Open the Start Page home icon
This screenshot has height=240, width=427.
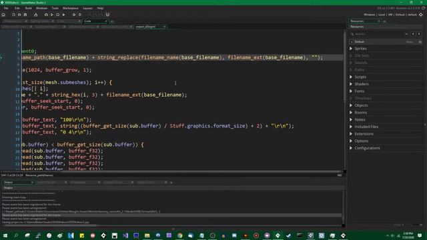pyautogui.click(x=3, y=15)
